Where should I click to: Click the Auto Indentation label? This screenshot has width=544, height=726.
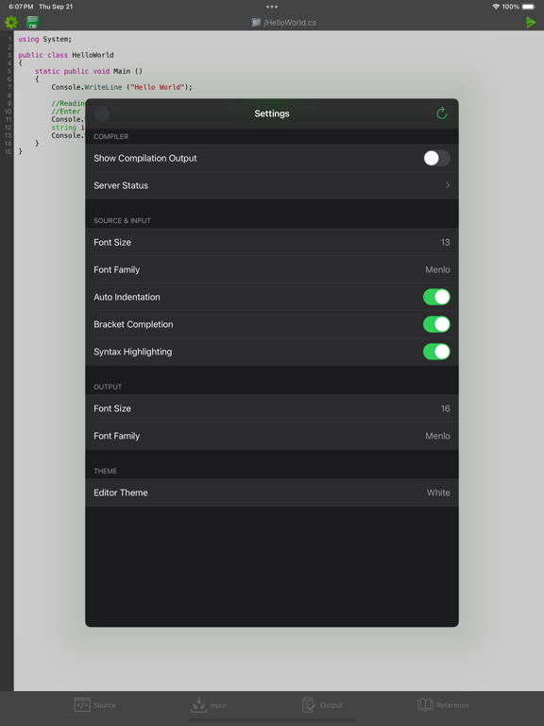click(127, 297)
